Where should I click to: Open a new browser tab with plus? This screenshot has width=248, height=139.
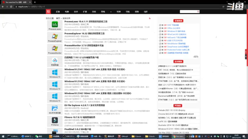[x=35, y=2]
